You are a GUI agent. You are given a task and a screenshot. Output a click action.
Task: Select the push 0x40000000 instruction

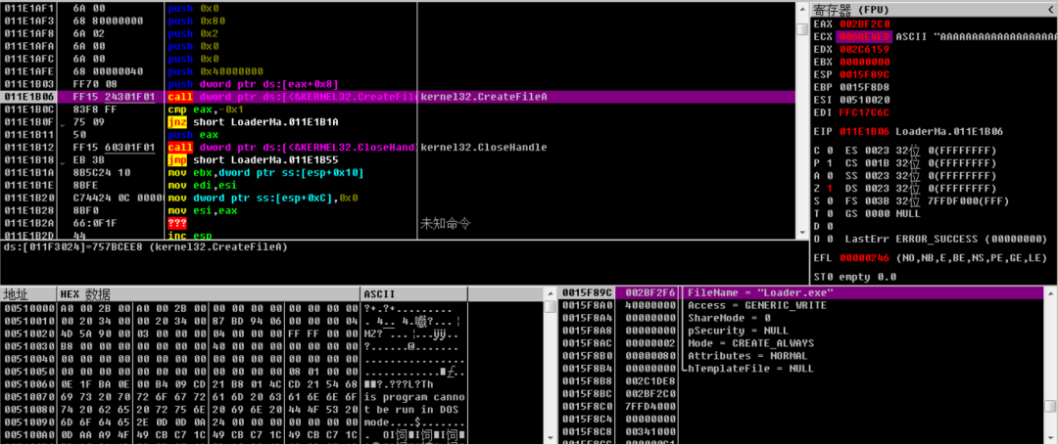[x=216, y=72]
